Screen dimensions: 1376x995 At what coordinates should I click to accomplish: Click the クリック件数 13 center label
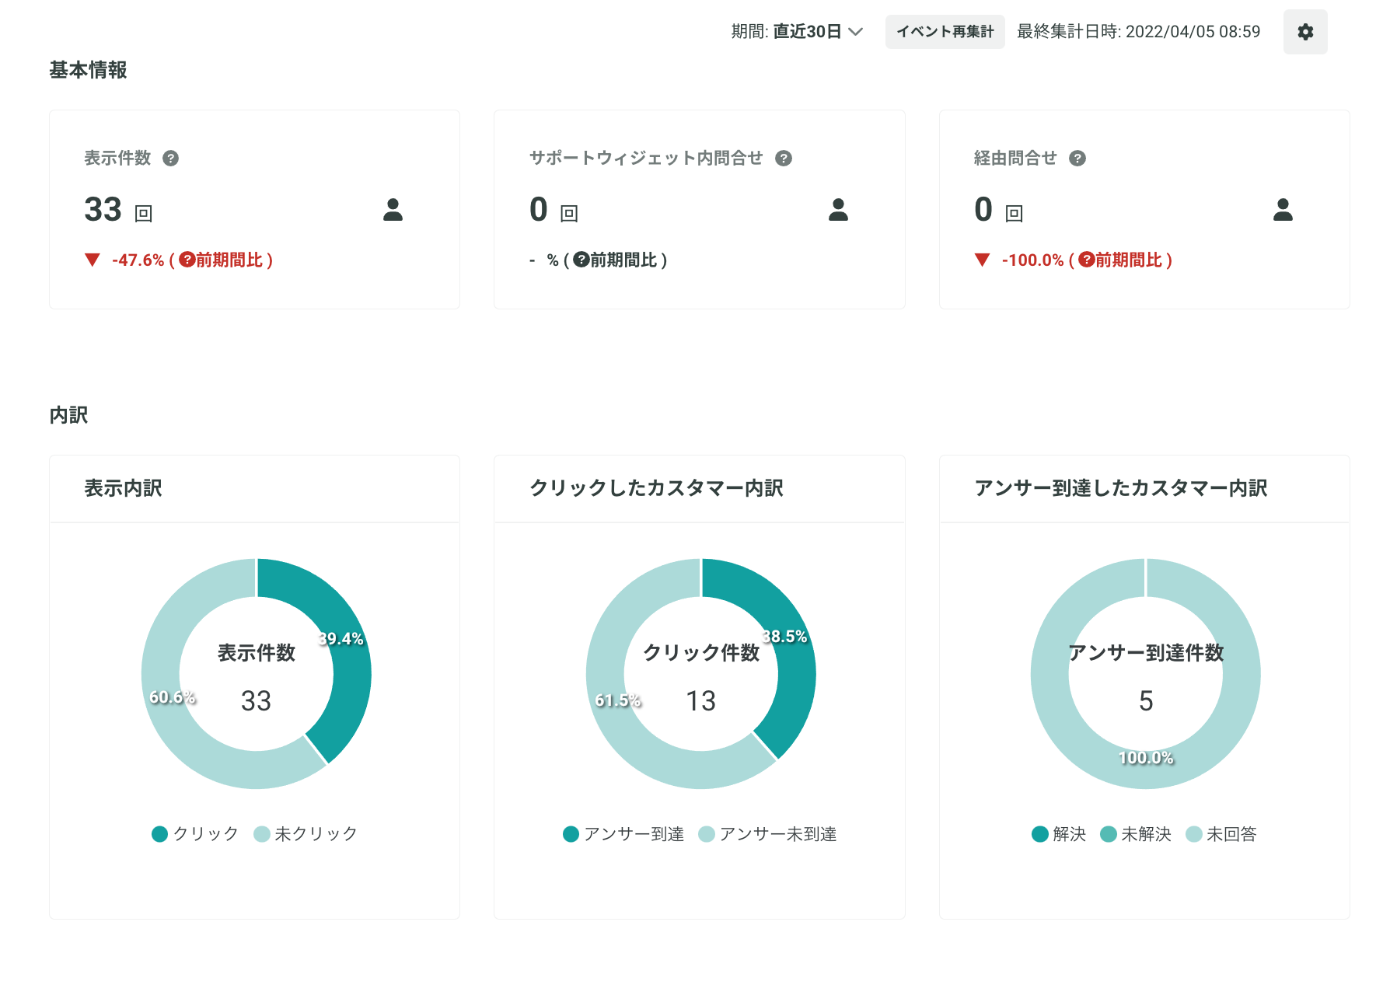tap(701, 676)
